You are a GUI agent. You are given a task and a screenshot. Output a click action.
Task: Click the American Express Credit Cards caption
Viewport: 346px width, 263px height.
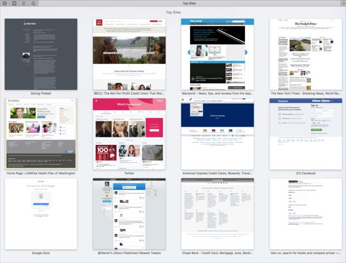tap(217, 173)
